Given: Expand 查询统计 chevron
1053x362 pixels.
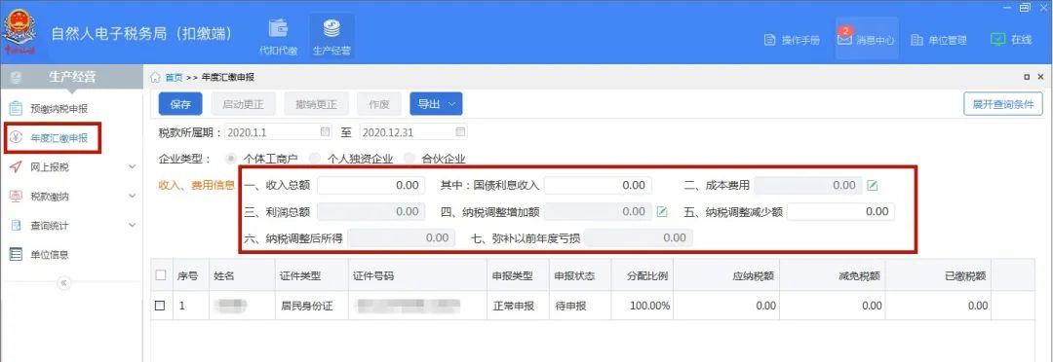Looking at the screenshot, I should point(133,226).
